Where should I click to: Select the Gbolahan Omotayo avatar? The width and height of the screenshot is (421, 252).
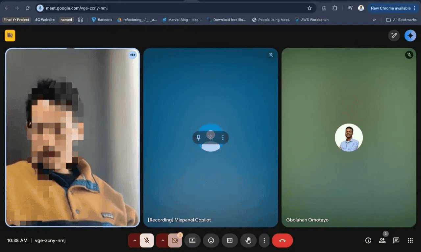click(x=349, y=138)
